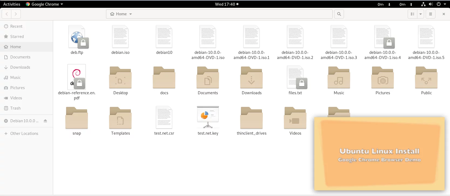
Task: Click the network icon in top bar
Action: (x=423, y=4)
